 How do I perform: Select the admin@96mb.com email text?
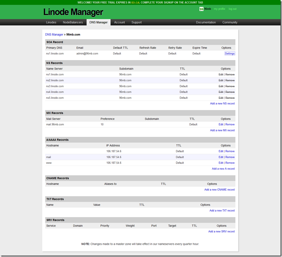87,53
